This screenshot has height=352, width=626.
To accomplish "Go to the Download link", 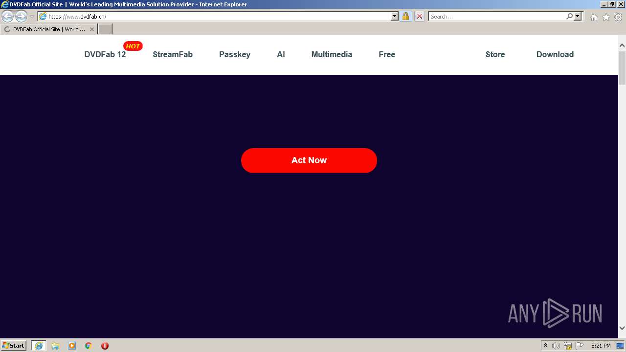I will pos(555,54).
